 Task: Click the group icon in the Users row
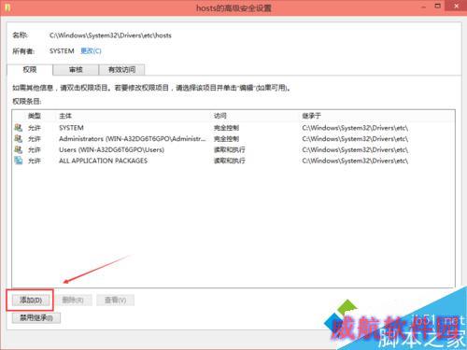[x=19, y=149]
